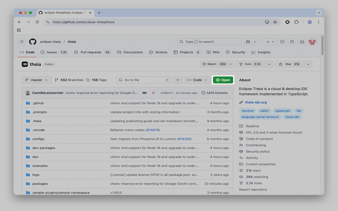This screenshot has height=211, width=338.
Task: Expand Copilot dropdown arrow in header
Action: point(255,42)
